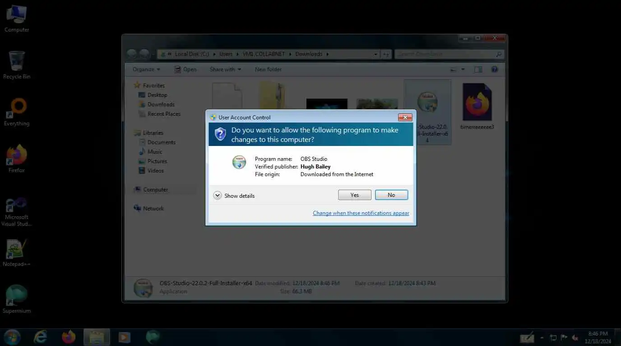The width and height of the screenshot is (621, 346).
Task: Click New folder in Explorer toolbar
Action: pyautogui.click(x=268, y=69)
